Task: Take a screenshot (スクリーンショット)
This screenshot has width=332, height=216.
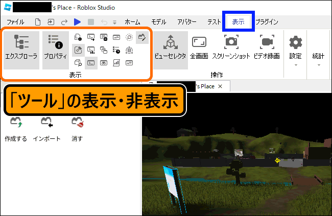Action: coord(231,47)
